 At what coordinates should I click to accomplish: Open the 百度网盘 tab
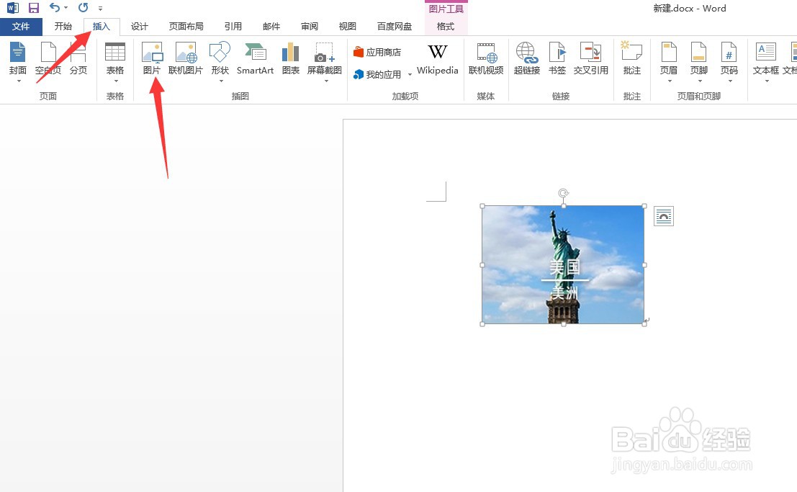[x=395, y=27]
